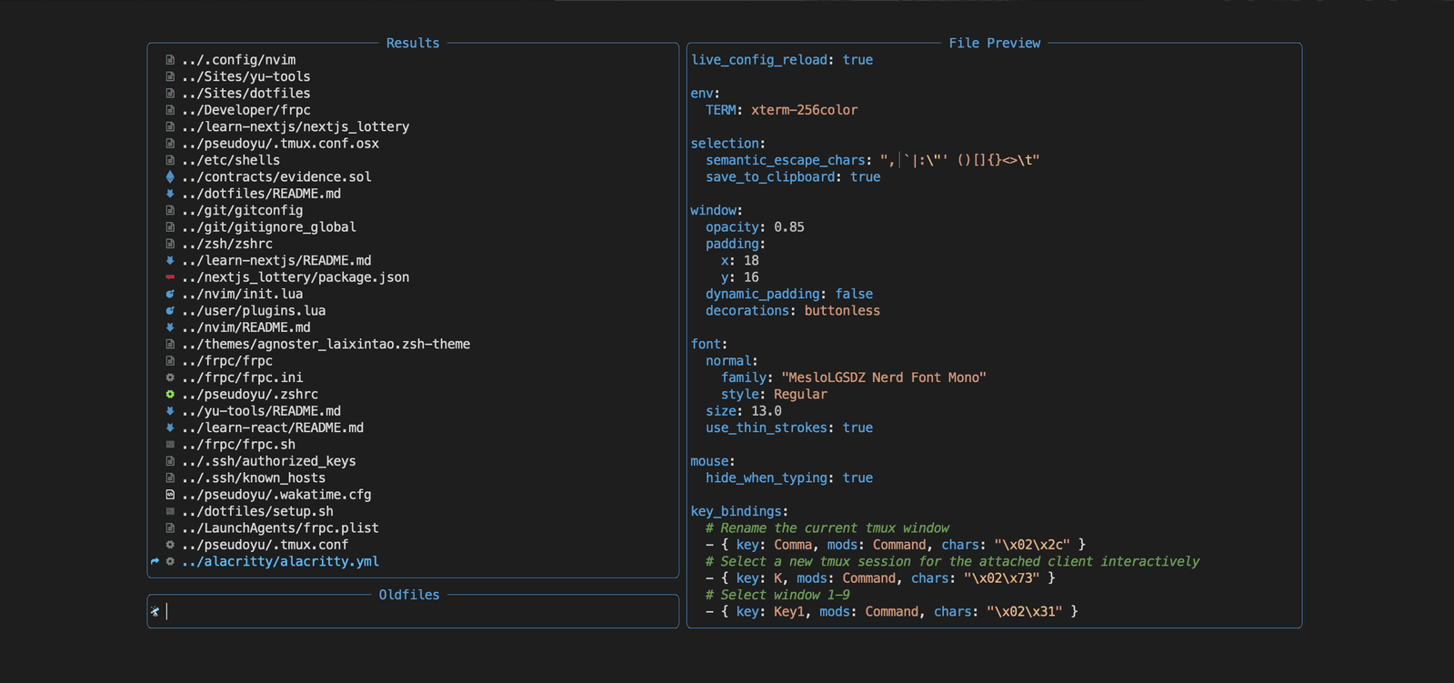
Task: Click the green gear icon beside ../pseudoyu/.zshrc
Action: [x=170, y=395]
